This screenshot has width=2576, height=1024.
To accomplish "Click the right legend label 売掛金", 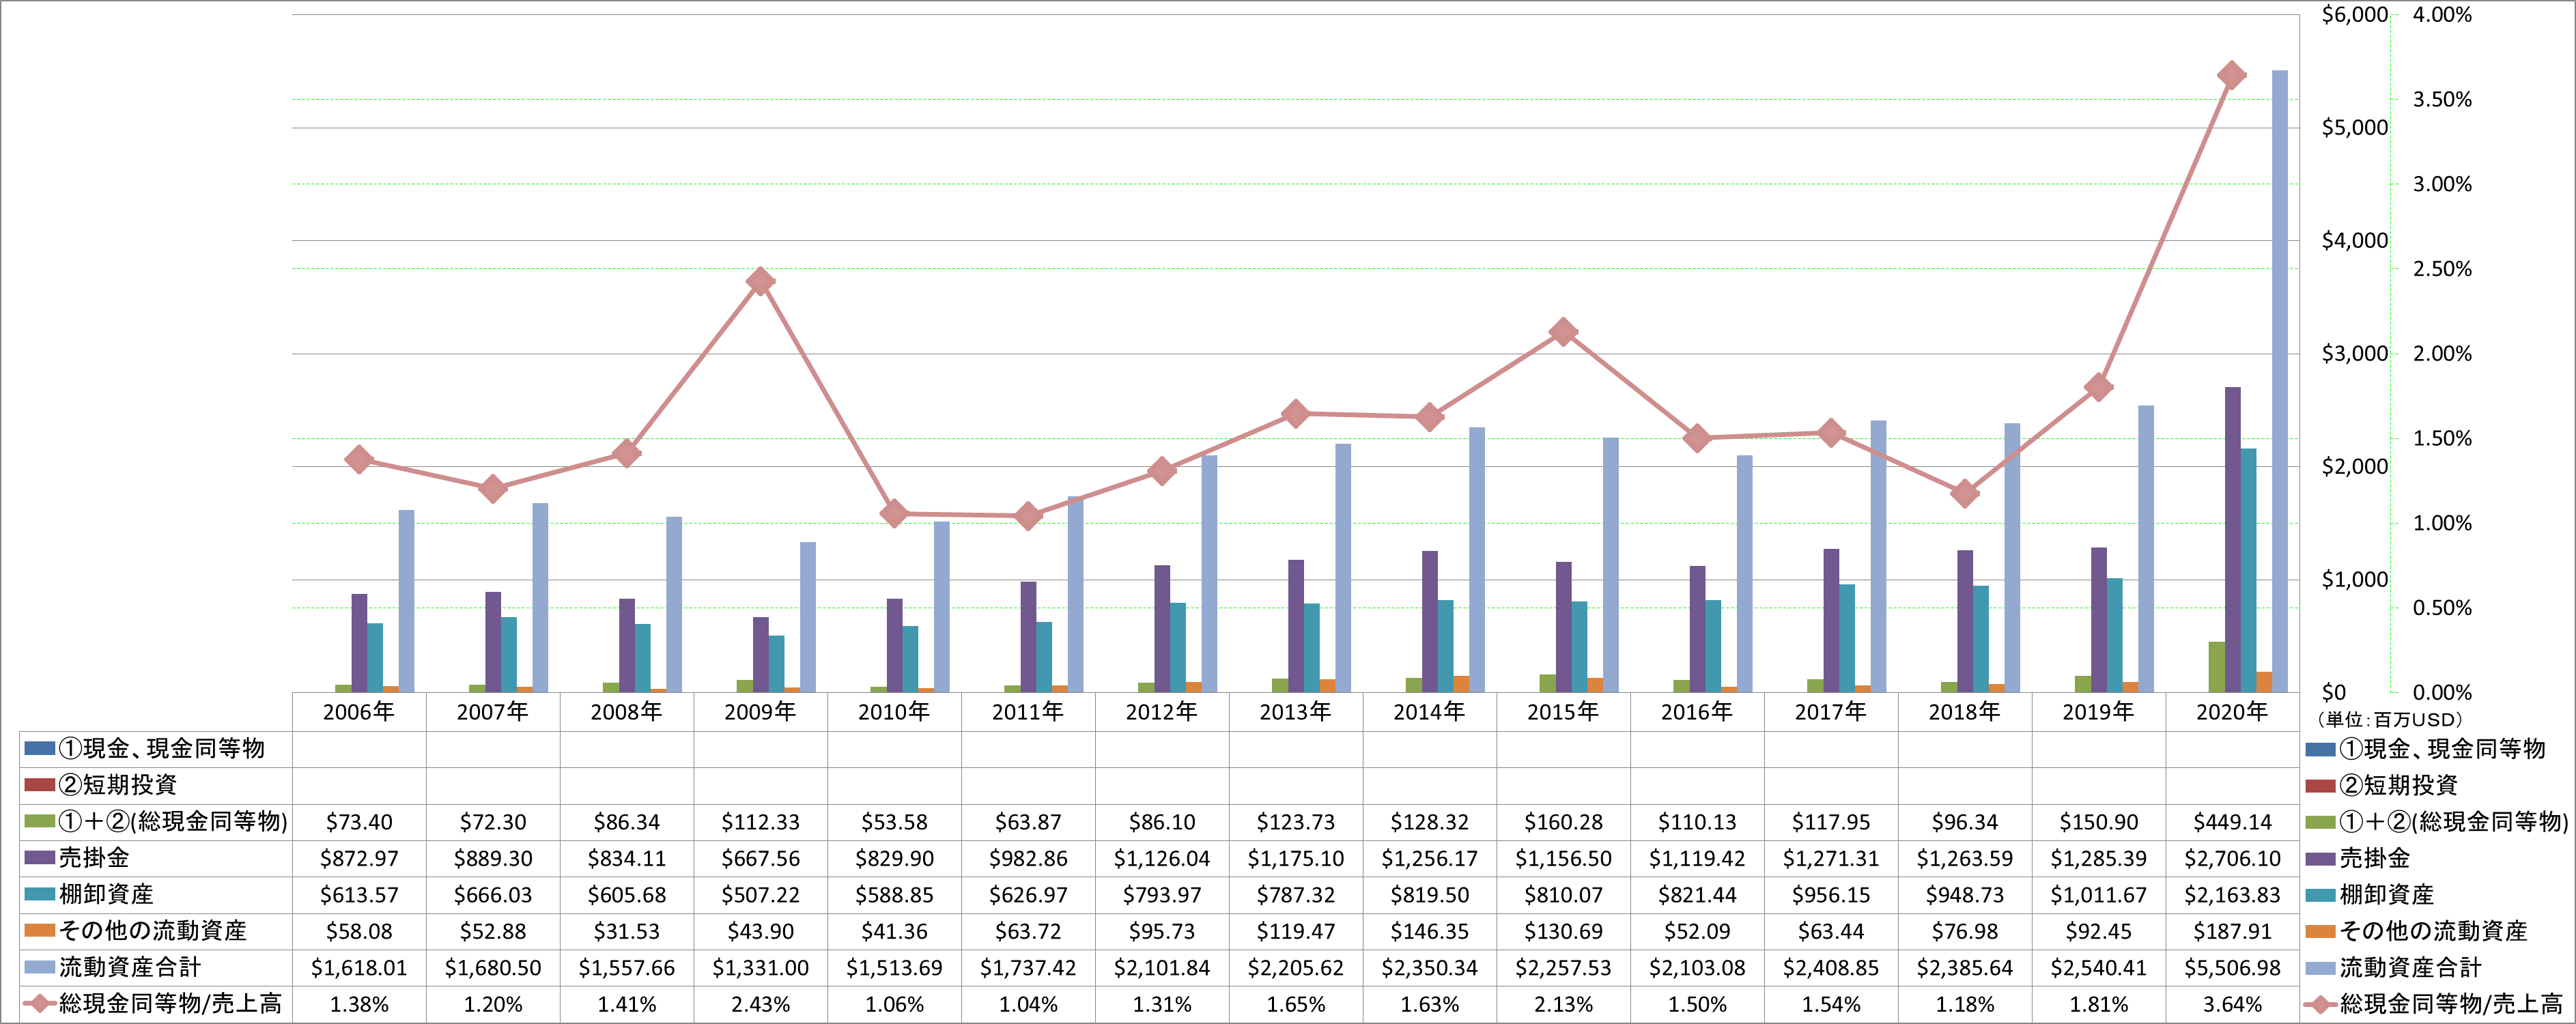I will [x=2375, y=858].
